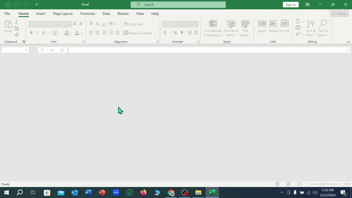Click the AutoSum sigma icon
The image size is (352, 198).
pyautogui.click(x=298, y=21)
